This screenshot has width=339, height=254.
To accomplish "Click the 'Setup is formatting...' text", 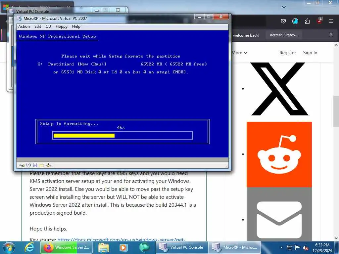I will tap(69, 124).
